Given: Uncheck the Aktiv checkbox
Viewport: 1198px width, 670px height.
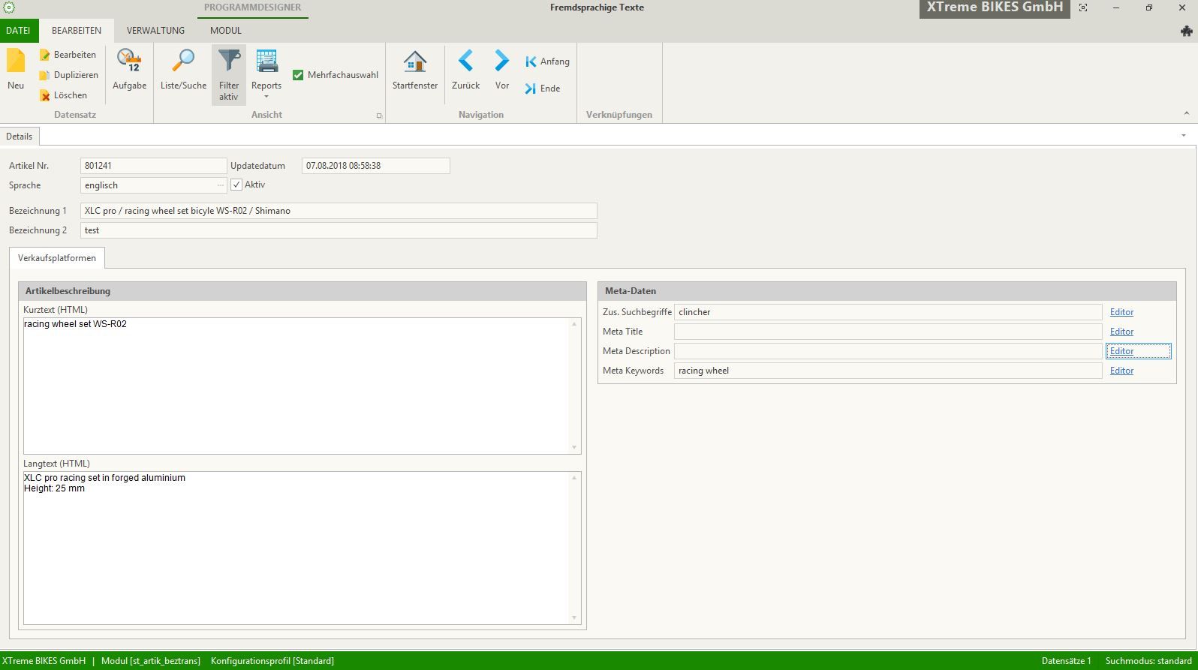Looking at the screenshot, I should (x=236, y=185).
